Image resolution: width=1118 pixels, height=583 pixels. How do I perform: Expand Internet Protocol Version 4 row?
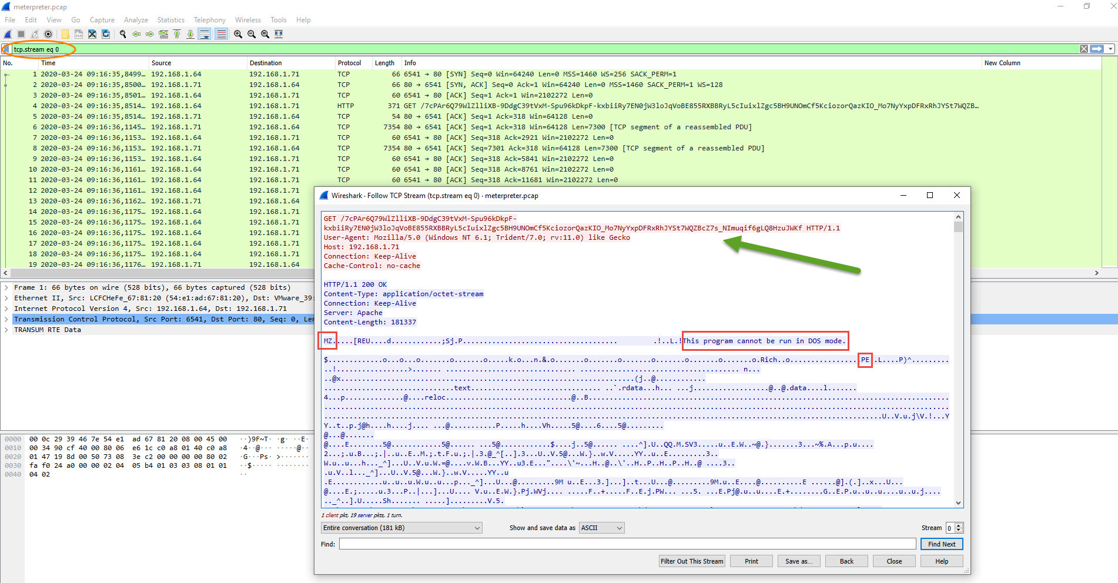[6, 309]
